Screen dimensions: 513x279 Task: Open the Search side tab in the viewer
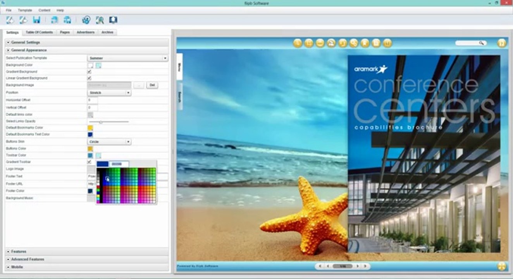click(179, 96)
